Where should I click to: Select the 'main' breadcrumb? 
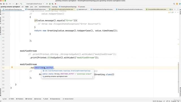coord(27,7)
